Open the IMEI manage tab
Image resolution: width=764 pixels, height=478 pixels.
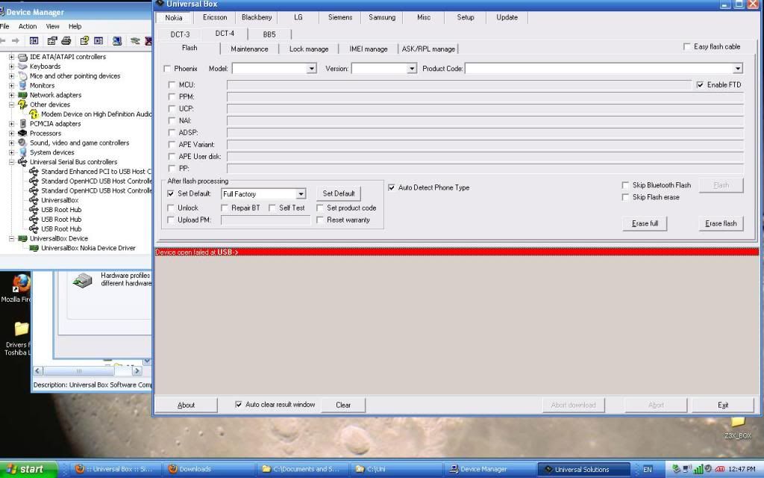click(x=369, y=49)
